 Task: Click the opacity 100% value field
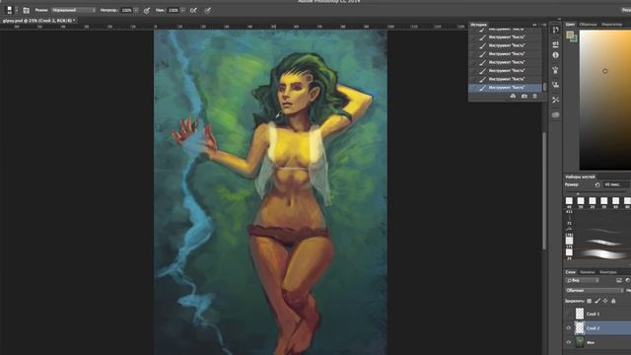click(126, 10)
